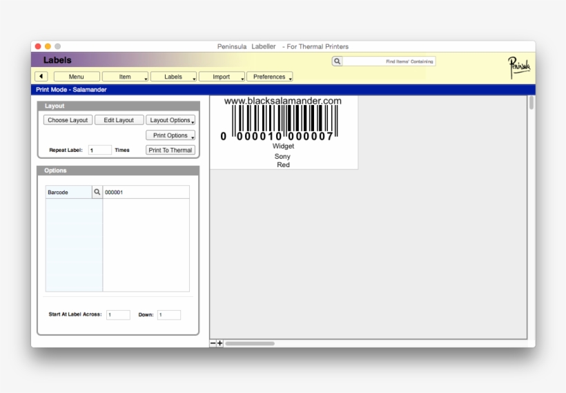Screen dimensions: 566x393
Task: Click the Widget text on label
Action: [x=284, y=146]
